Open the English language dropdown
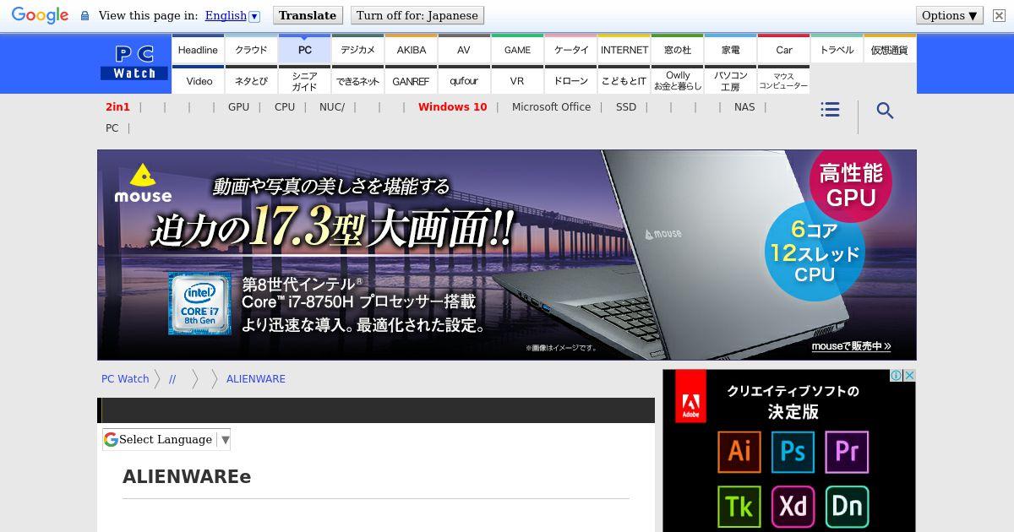 232,15
